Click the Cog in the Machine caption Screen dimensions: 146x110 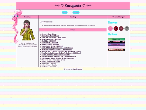tap(27, 43)
